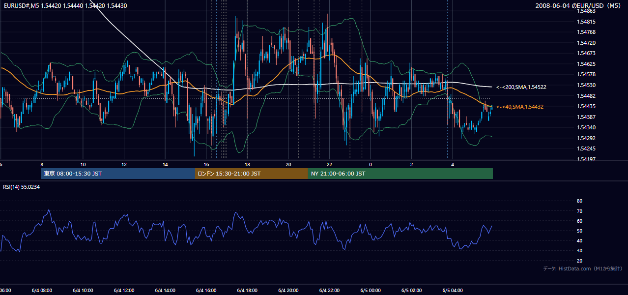This screenshot has width=628, height=295.
Task: Click RSI scale label 40
Action: 579,240
